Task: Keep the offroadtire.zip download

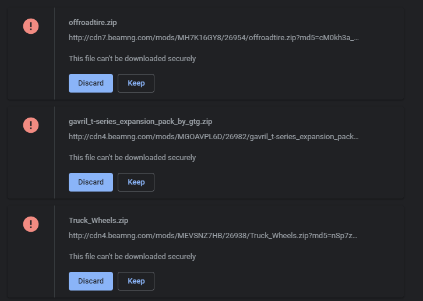Action: tap(136, 83)
